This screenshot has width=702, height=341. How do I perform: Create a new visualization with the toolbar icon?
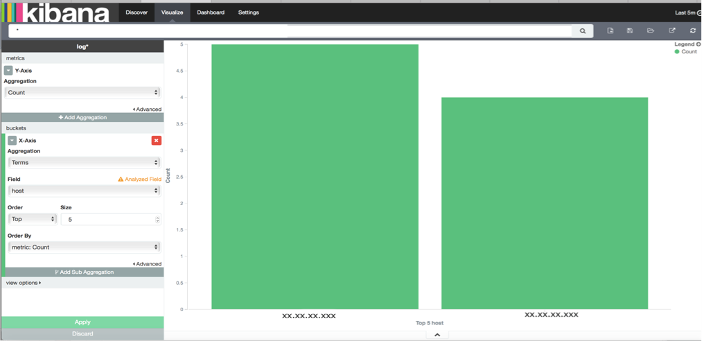(610, 30)
